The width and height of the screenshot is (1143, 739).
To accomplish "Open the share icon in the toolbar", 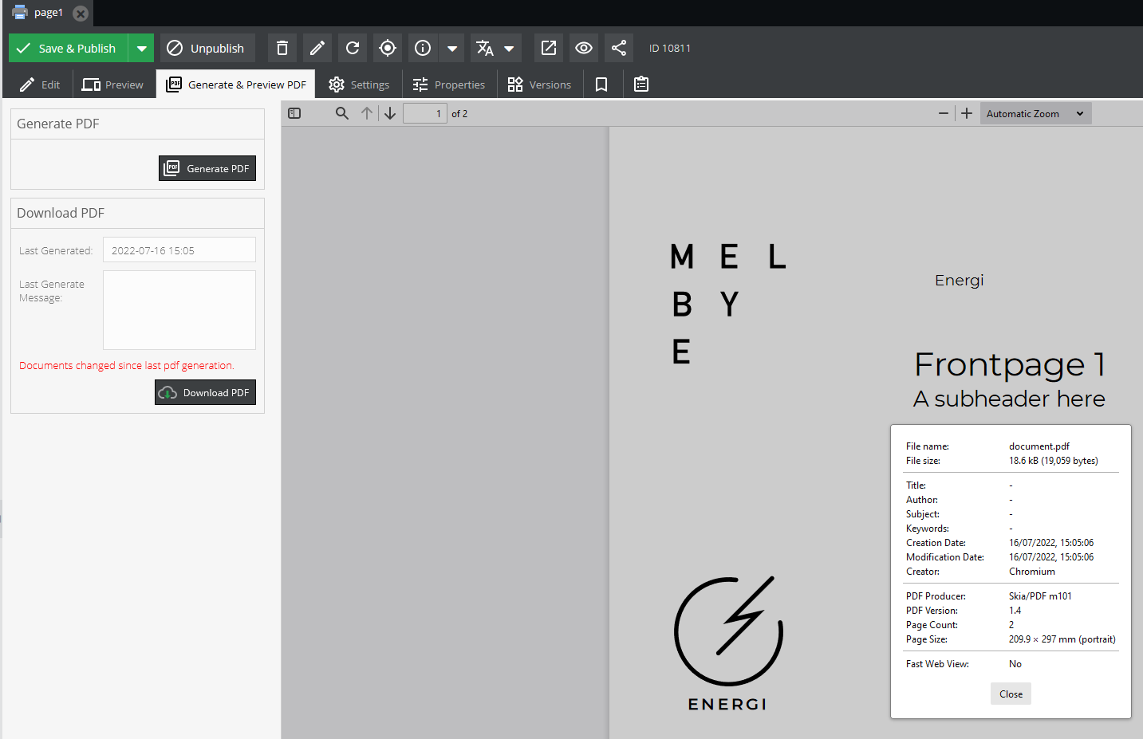I will pos(618,48).
